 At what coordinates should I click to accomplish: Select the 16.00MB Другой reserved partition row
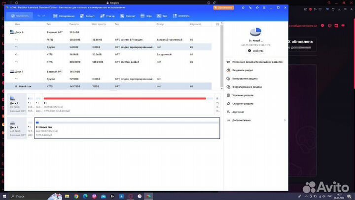click(x=108, y=47)
